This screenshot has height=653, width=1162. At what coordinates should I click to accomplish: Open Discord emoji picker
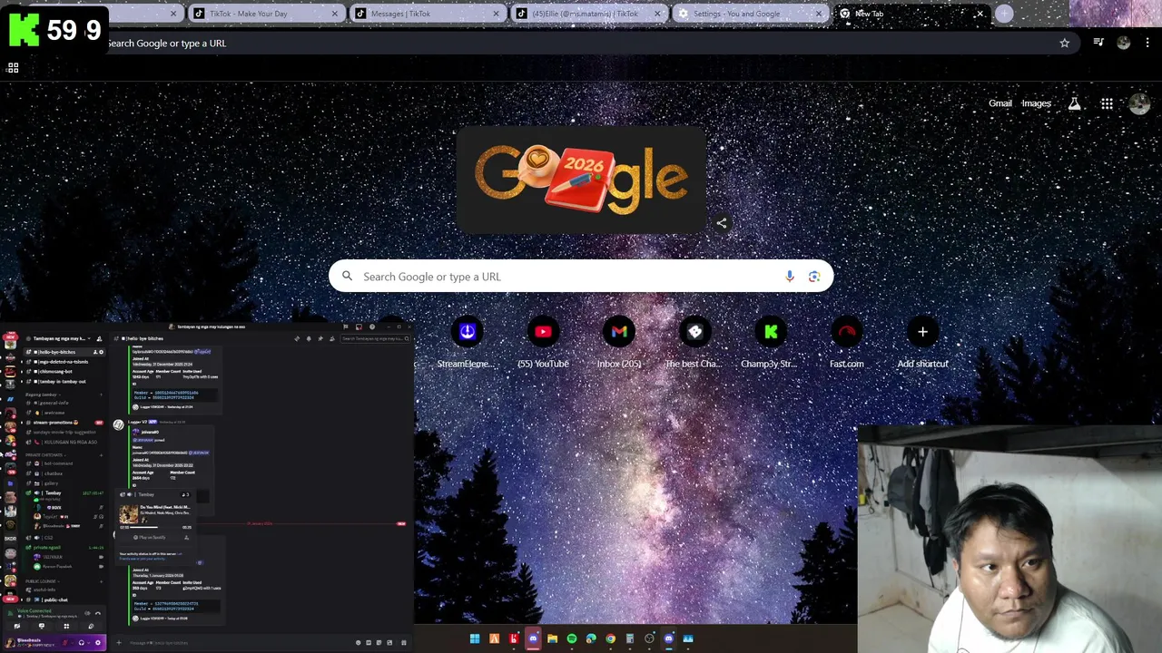[359, 642]
